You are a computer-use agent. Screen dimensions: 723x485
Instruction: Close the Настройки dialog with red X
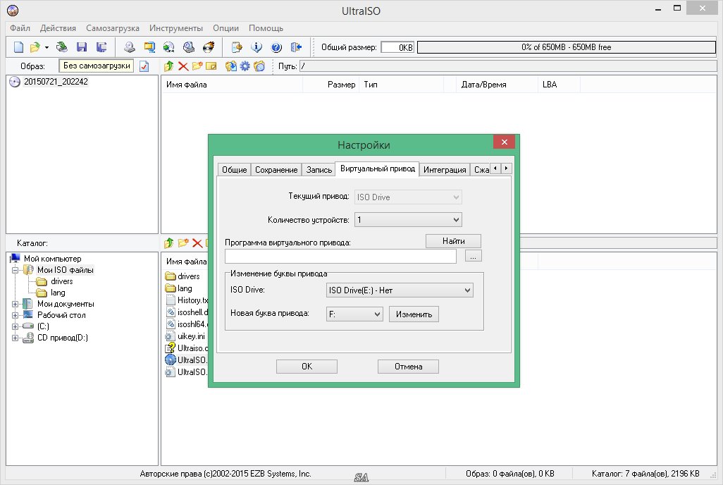504,142
